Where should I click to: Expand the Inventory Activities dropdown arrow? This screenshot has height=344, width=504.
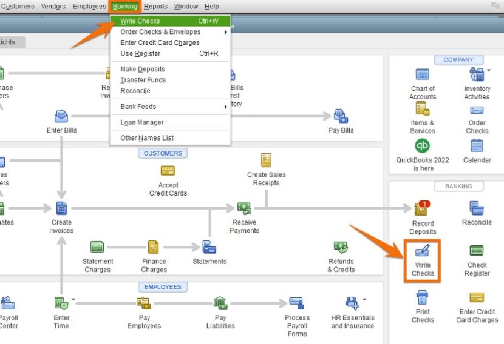pyautogui.click(x=489, y=70)
